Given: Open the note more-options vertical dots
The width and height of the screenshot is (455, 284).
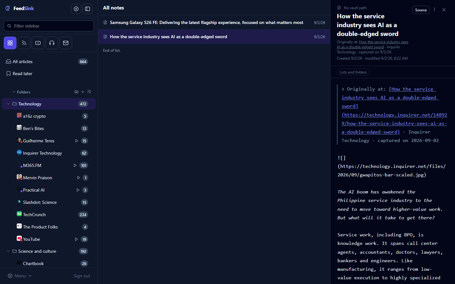Looking at the screenshot, I should pos(434,10).
